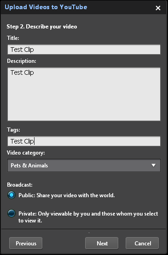Click inside the Description text area
The height and width of the screenshot is (255, 168).
pyautogui.click(x=84, y=94)
